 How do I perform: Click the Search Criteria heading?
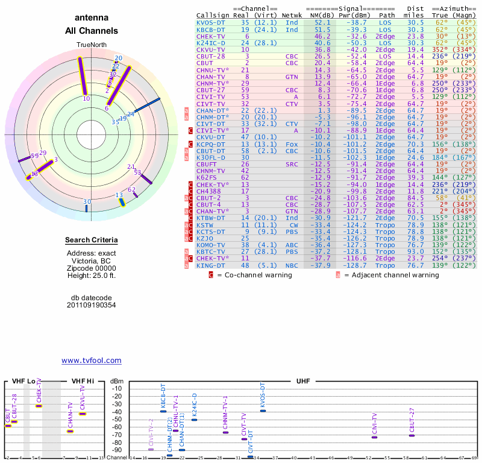click(92, 240)
